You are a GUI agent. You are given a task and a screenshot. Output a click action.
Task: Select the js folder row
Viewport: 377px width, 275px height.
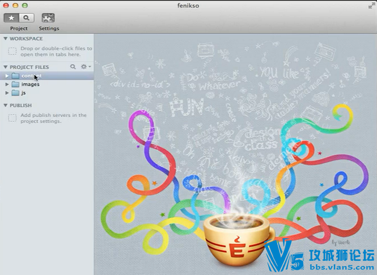(x=47, y=93)
